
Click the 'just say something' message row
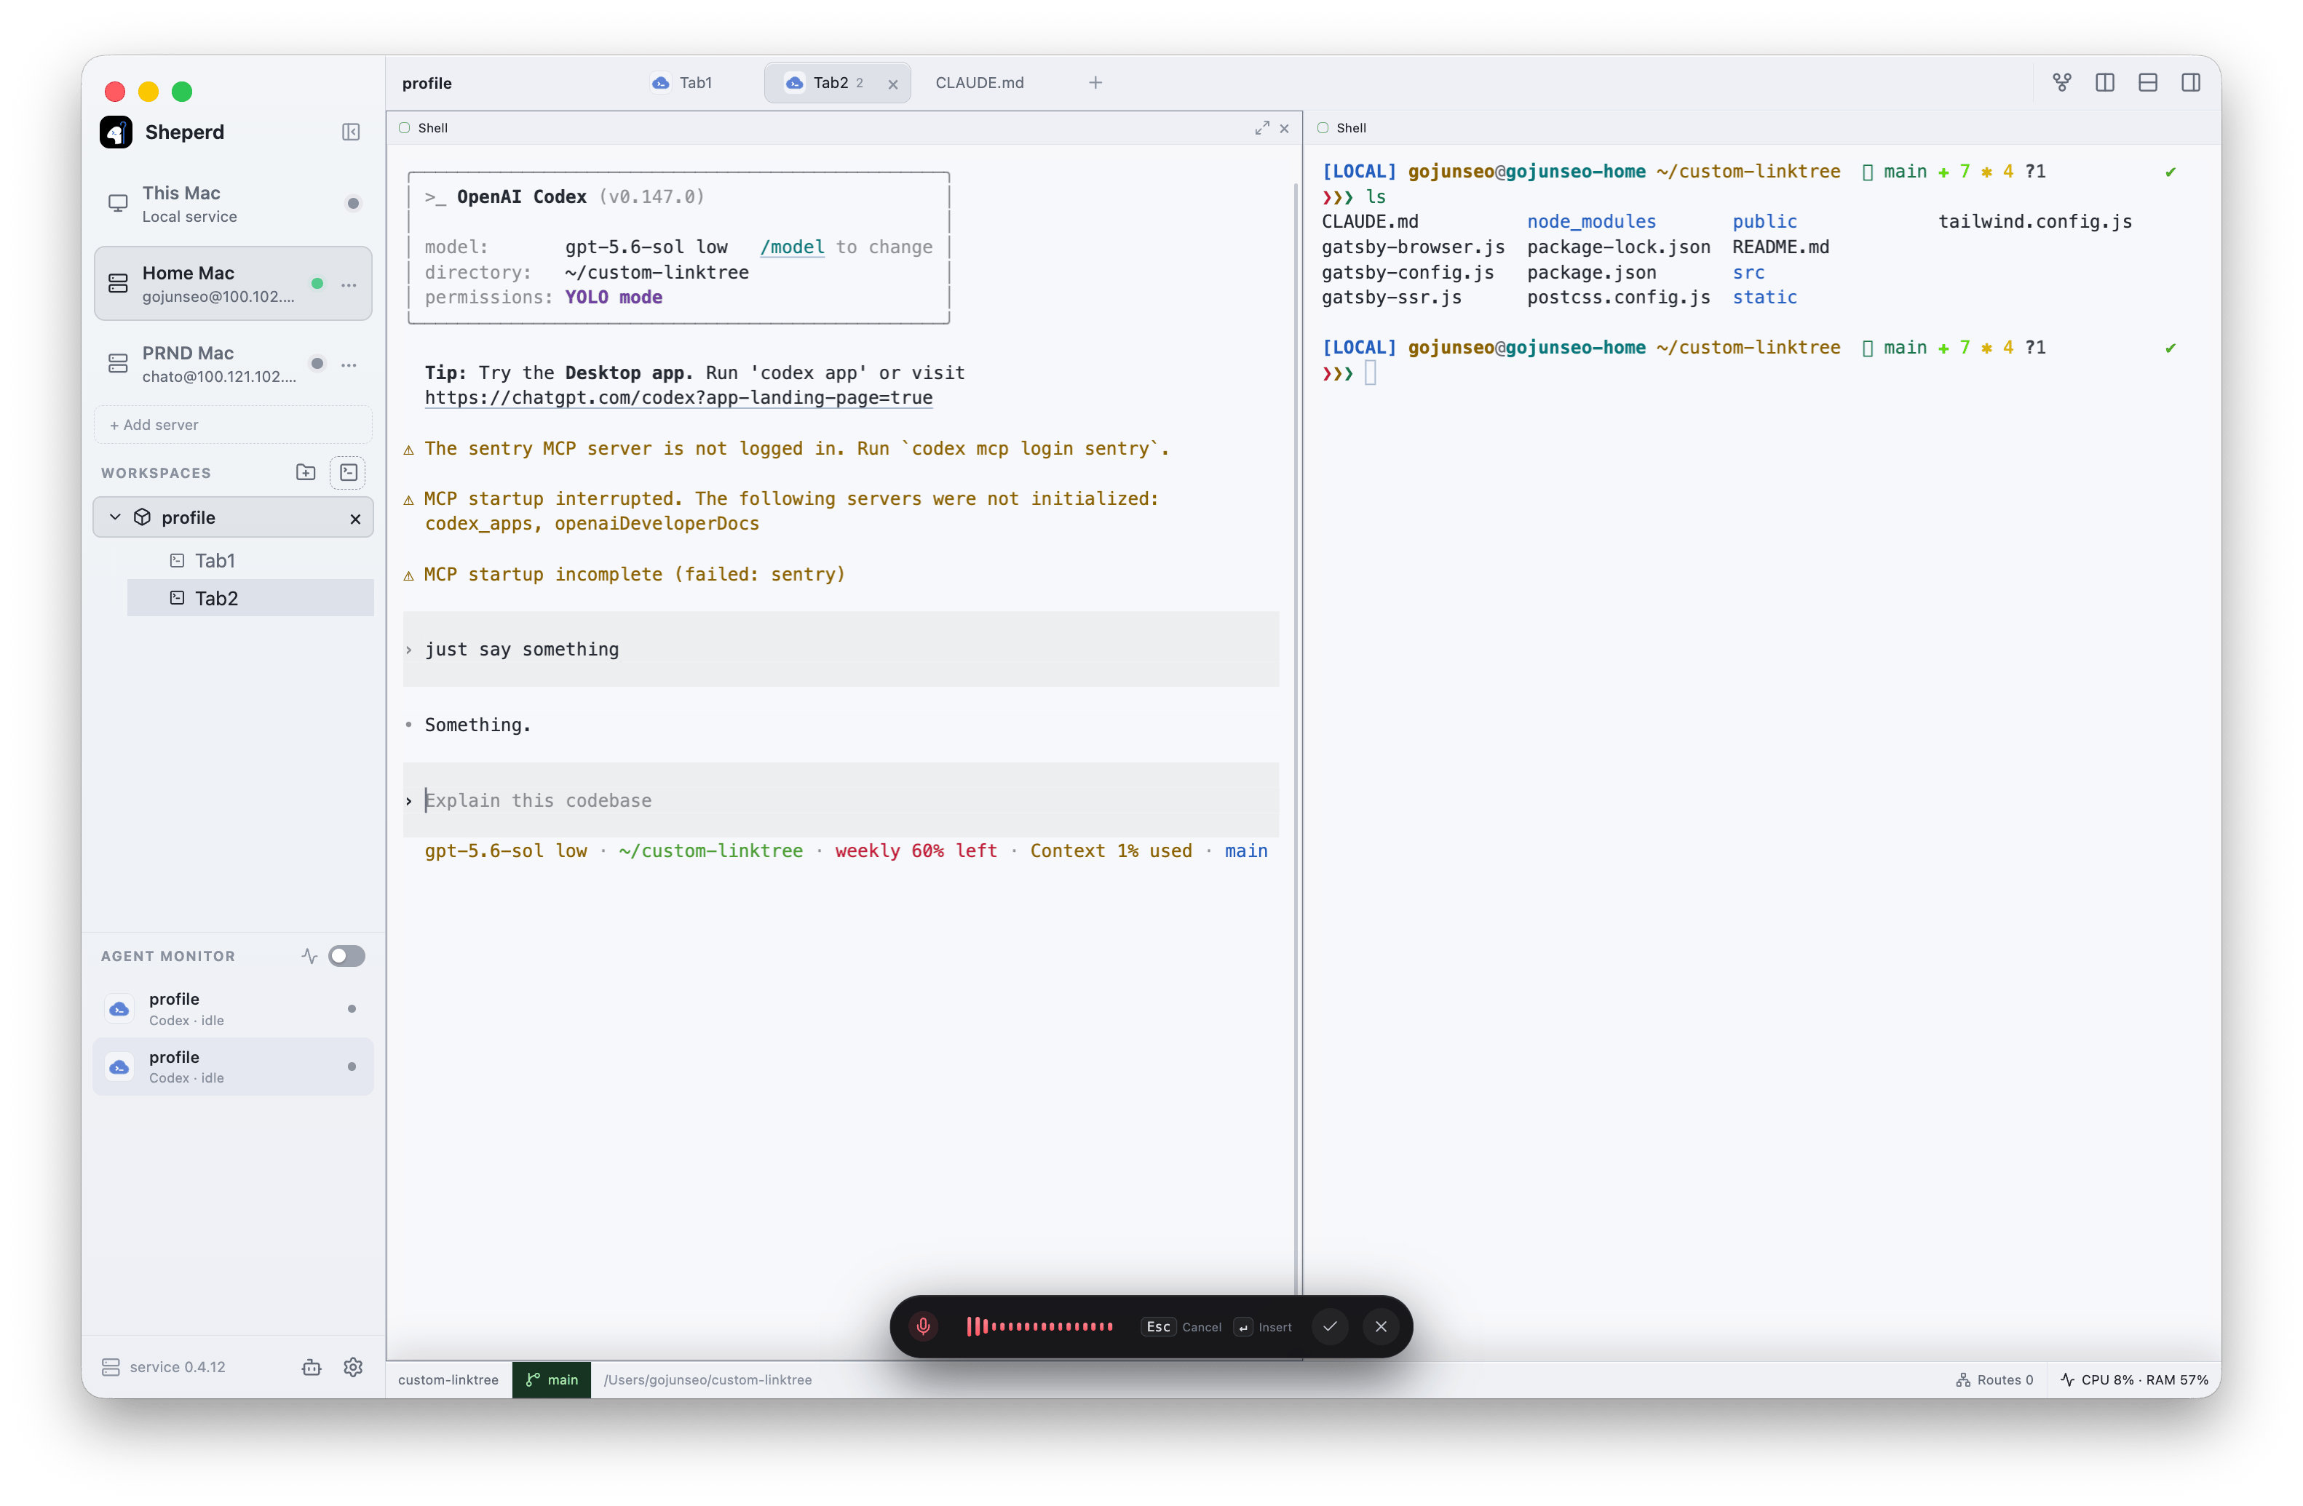[841, 649]
